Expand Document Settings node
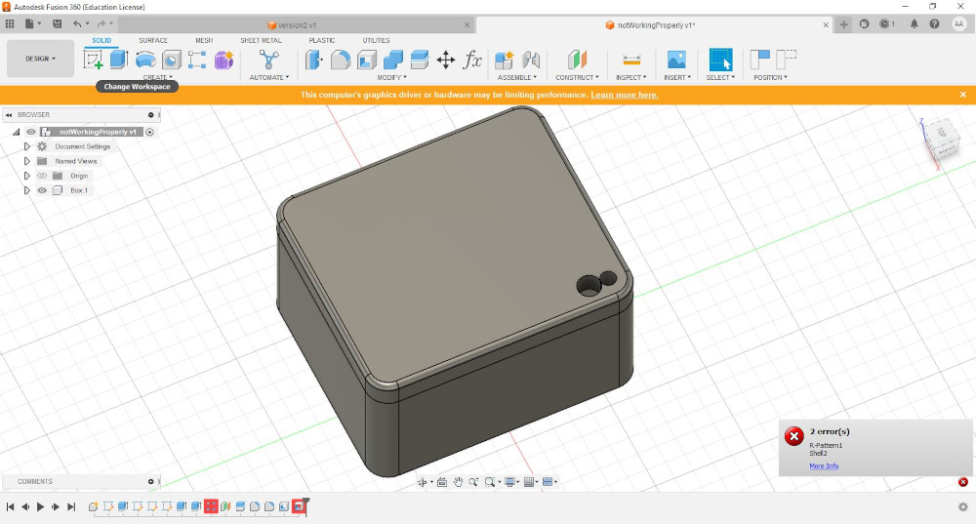The image size is (976, 524). point(26,146)
